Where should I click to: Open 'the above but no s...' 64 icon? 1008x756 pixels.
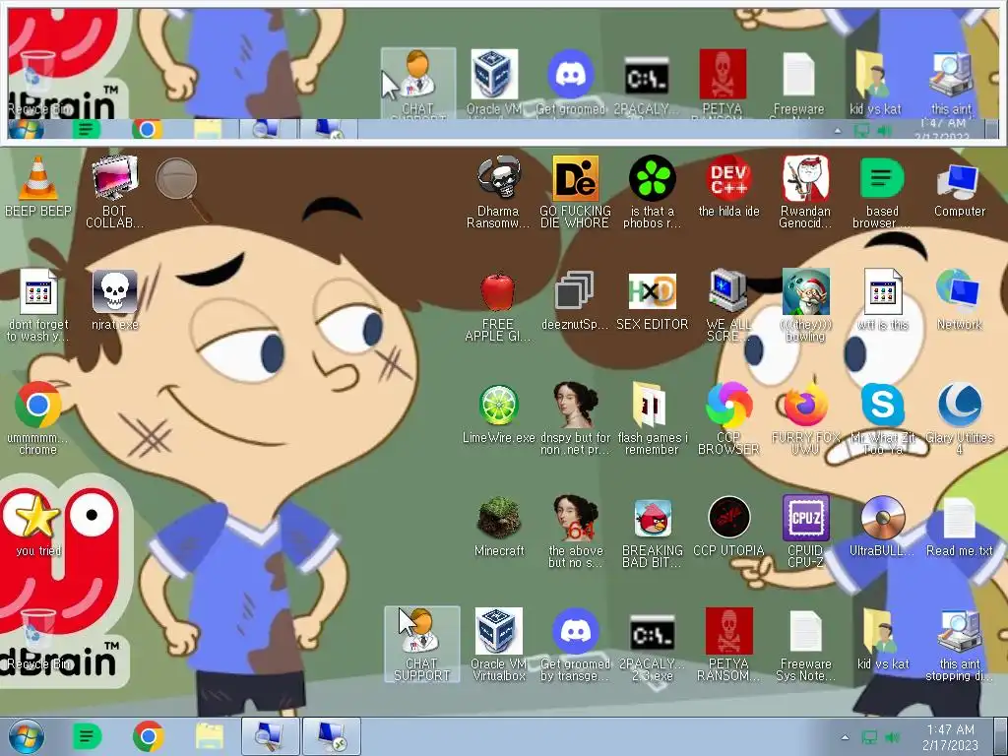click(x=575, y=532)
